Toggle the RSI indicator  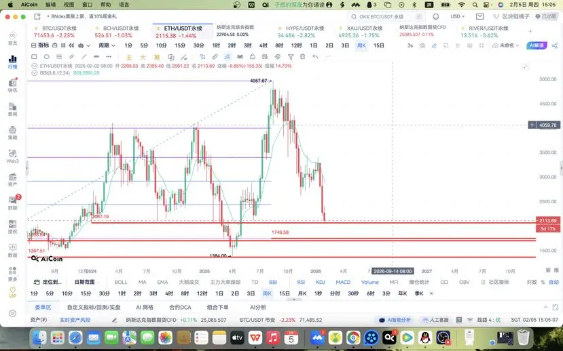(x=301, y=283)
